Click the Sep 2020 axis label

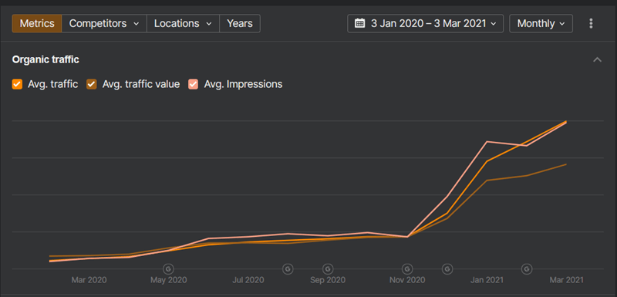328,281
